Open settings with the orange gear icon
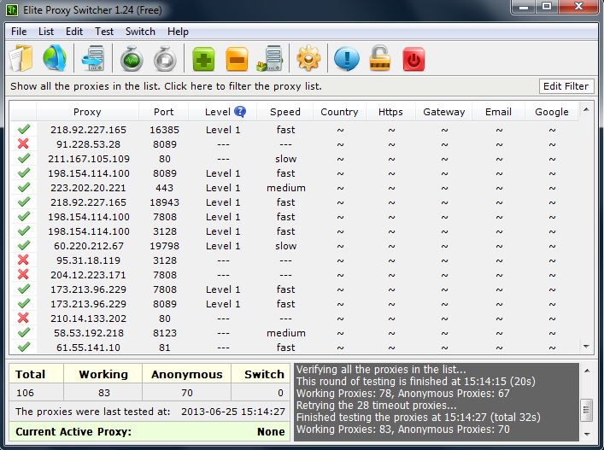Image resolution: width=604 pixels, height=450 pixels. click(x=308, y=59)
